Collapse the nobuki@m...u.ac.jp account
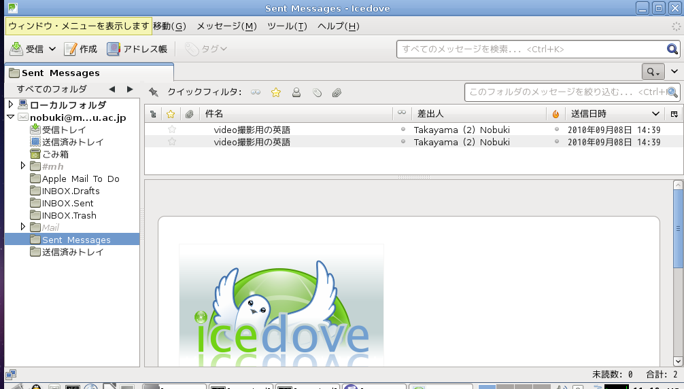This screenshot has width=684, height=389. [x=11, y=117]
